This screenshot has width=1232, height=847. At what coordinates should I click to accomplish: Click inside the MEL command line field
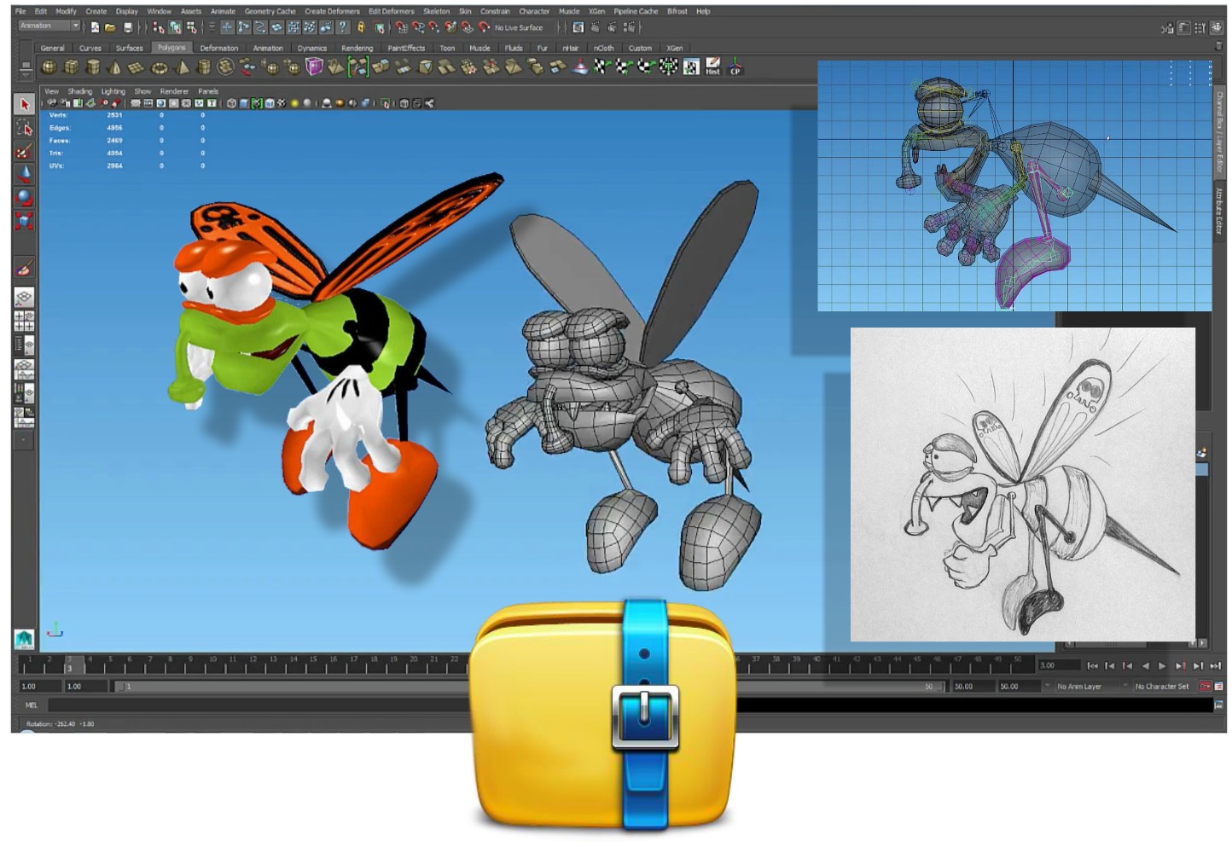pyautogui.click(x=256, y=705)
